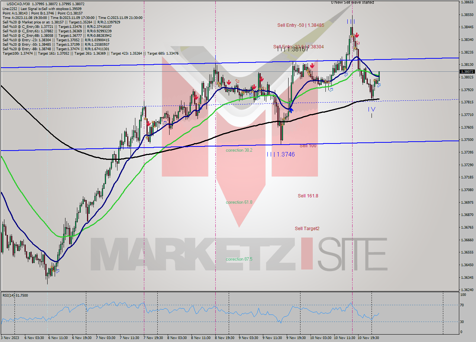Viewport: 476px width, 342px height.
Task: Click the 1.37395 price axis label
Action: [x=467, y=152]
